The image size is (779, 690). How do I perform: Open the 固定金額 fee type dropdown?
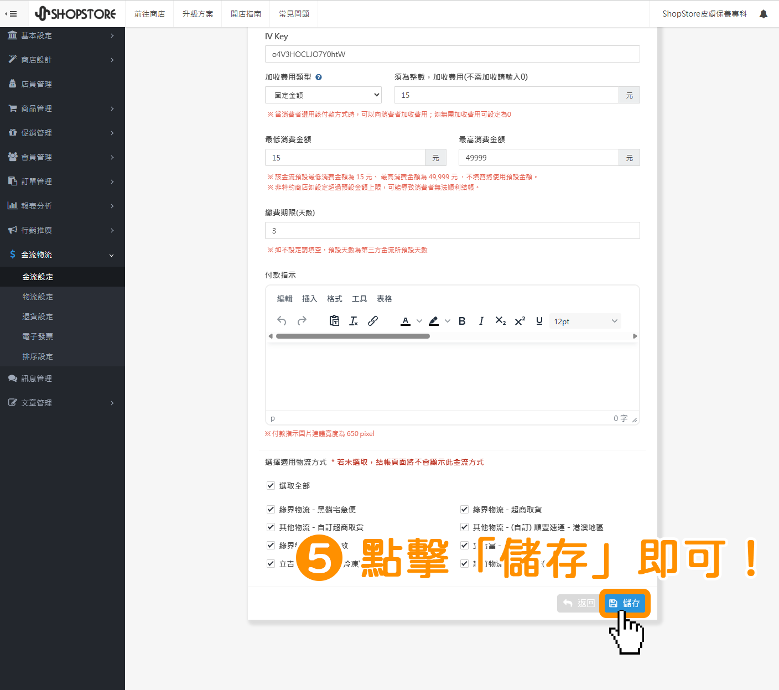323,95
